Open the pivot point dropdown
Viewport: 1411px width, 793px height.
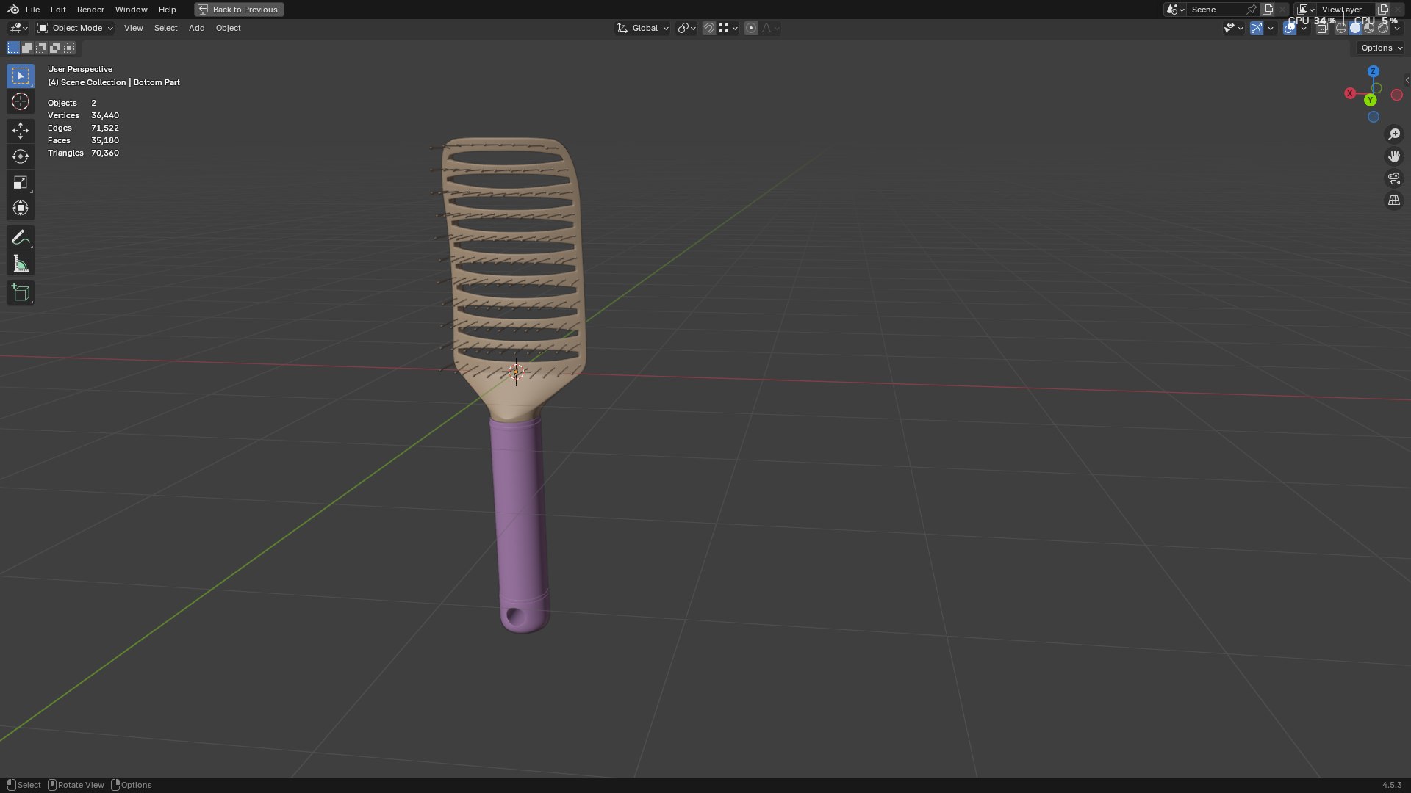tap(686, 28)
